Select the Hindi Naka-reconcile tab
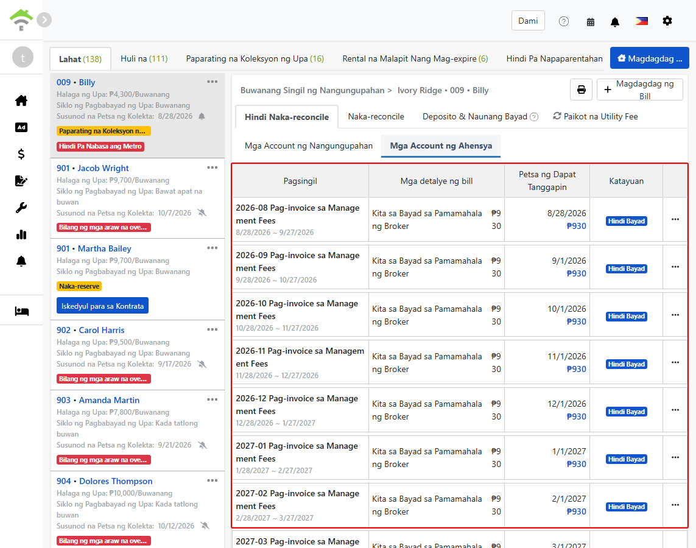The width and height of the screenshot is (696, 548). (x=287, y=117)
